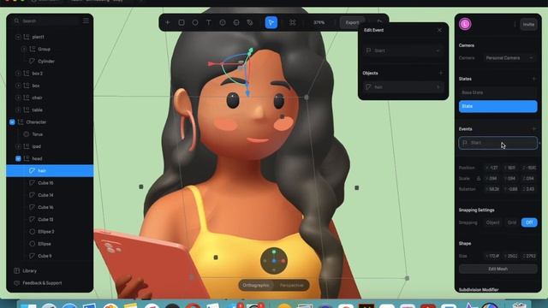
Task: Open the three-dot options beside Invite
Action: [x=515, y=24]
